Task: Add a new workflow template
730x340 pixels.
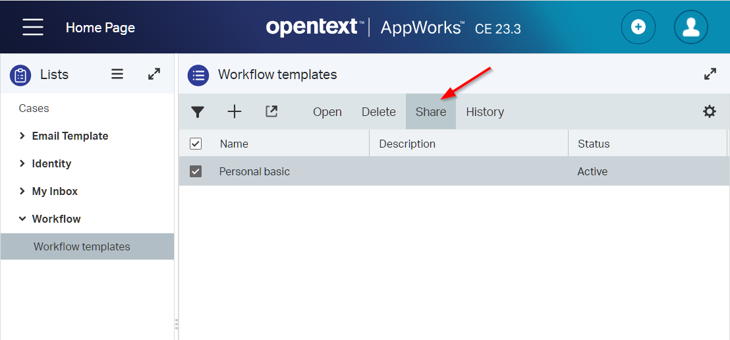Action: [235, 111]
